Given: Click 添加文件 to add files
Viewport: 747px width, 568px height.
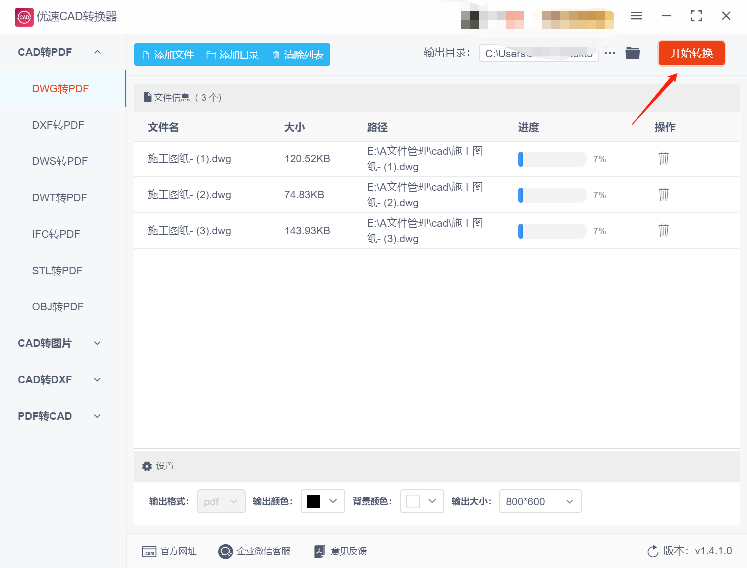Looking at the screenshot, I should click(168, 55).
